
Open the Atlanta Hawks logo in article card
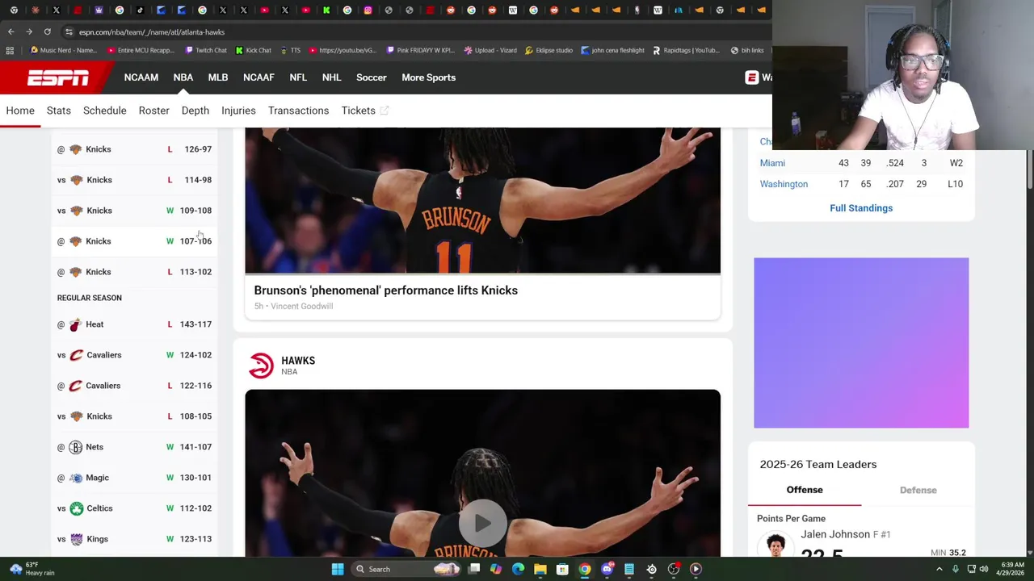pyautogui.click(x=261, y=366)
